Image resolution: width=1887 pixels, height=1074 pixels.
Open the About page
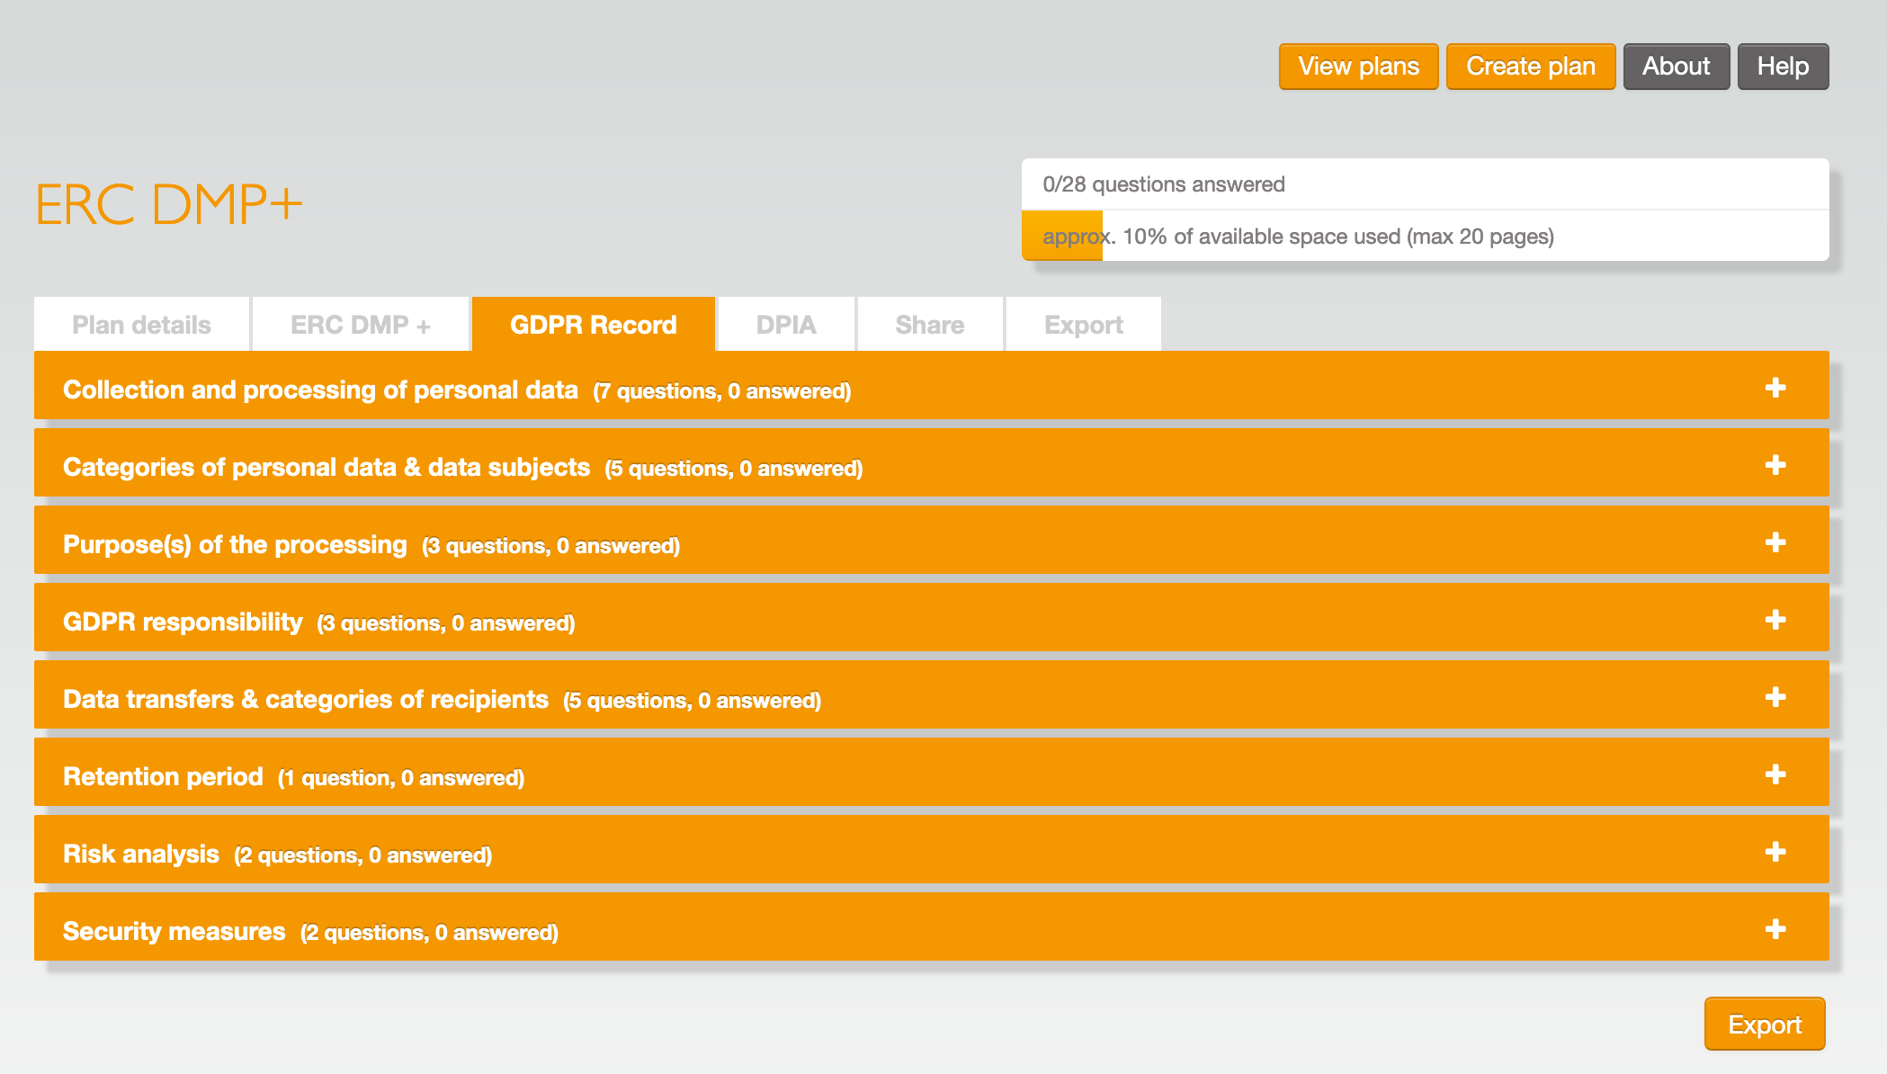[1677, 67]
